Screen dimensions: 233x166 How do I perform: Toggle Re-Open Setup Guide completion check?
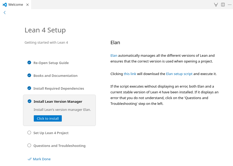29,62
